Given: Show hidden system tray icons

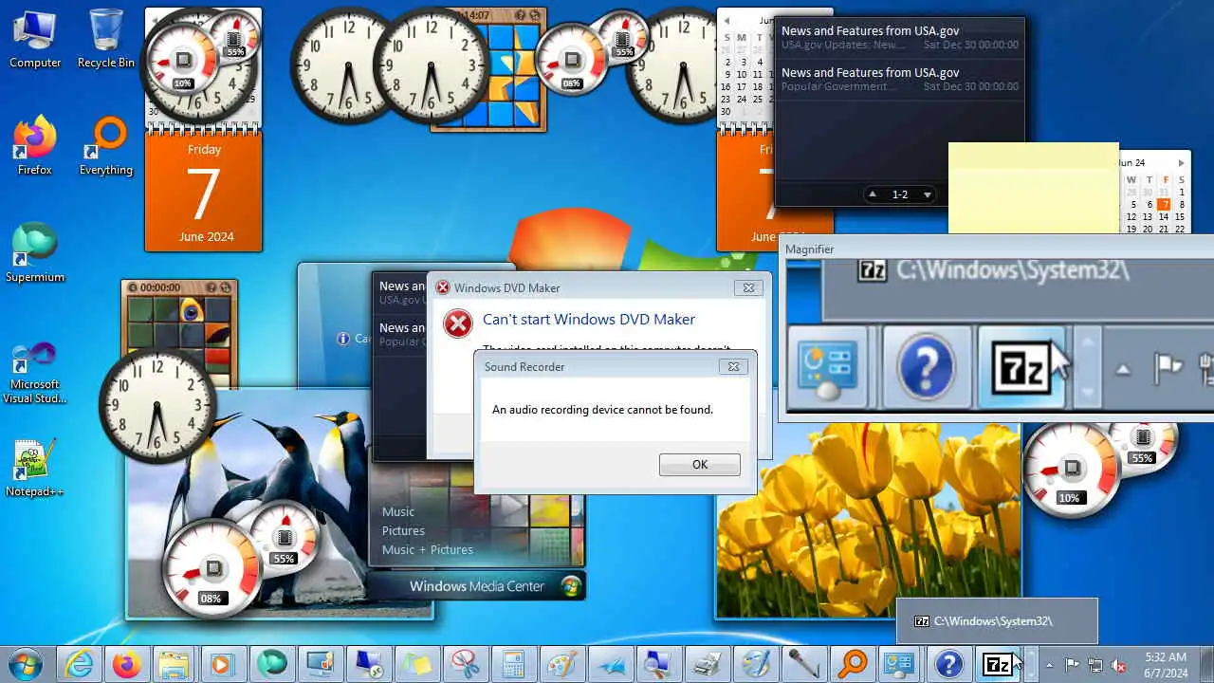Looking at the screenshot, I should (1048, 665).
